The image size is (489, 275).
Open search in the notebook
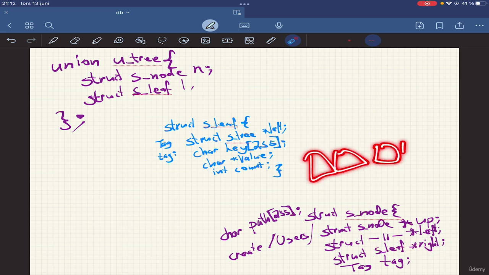pos(49,26)
